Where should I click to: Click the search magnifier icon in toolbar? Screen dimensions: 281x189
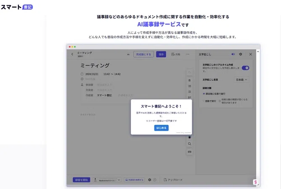pos(189,144)
